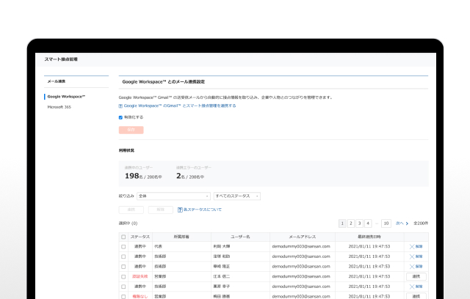470x299 pixels.
Task: Go to page 2 of results
Action: [351, 224]
